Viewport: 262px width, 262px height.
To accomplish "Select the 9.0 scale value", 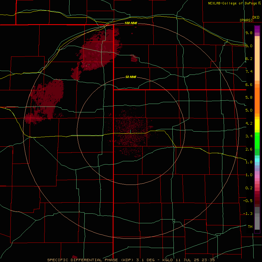I will coord(249,46).
